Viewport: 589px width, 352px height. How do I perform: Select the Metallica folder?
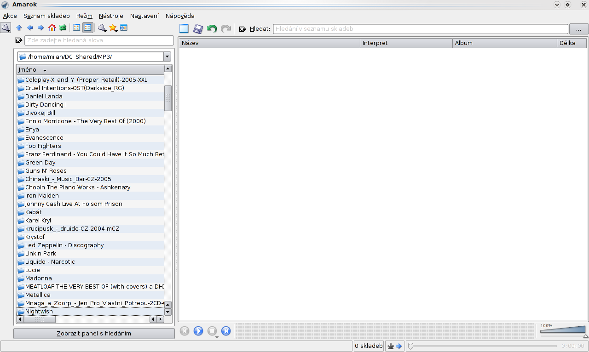pyautogui.click(x=38, y=295)
